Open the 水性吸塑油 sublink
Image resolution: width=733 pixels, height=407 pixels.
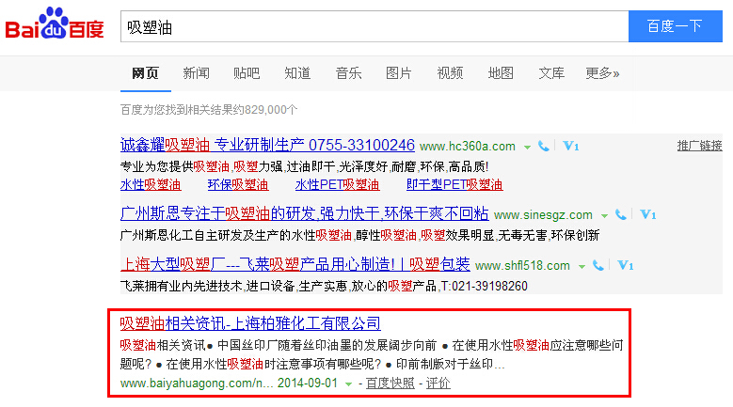151,185
